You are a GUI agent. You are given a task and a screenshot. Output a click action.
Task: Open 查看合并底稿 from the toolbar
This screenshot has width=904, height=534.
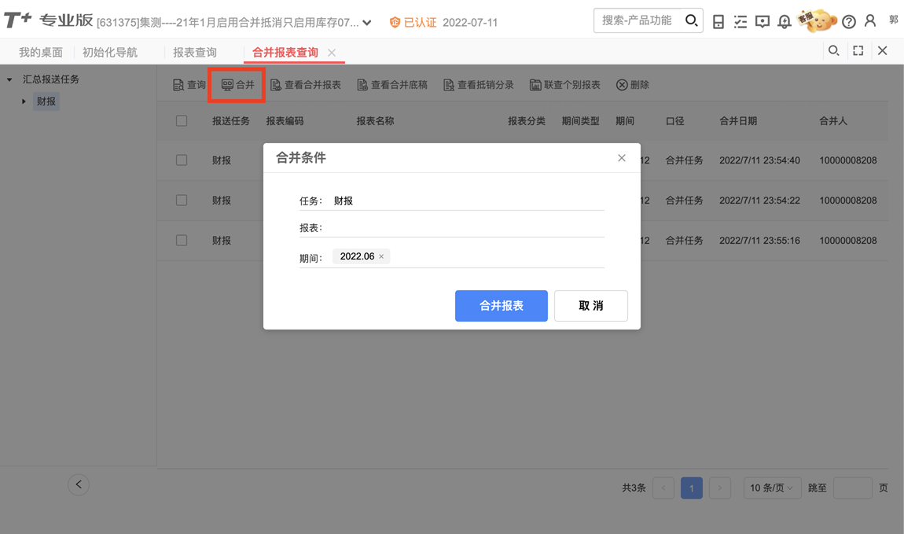(x=392, y=85)
